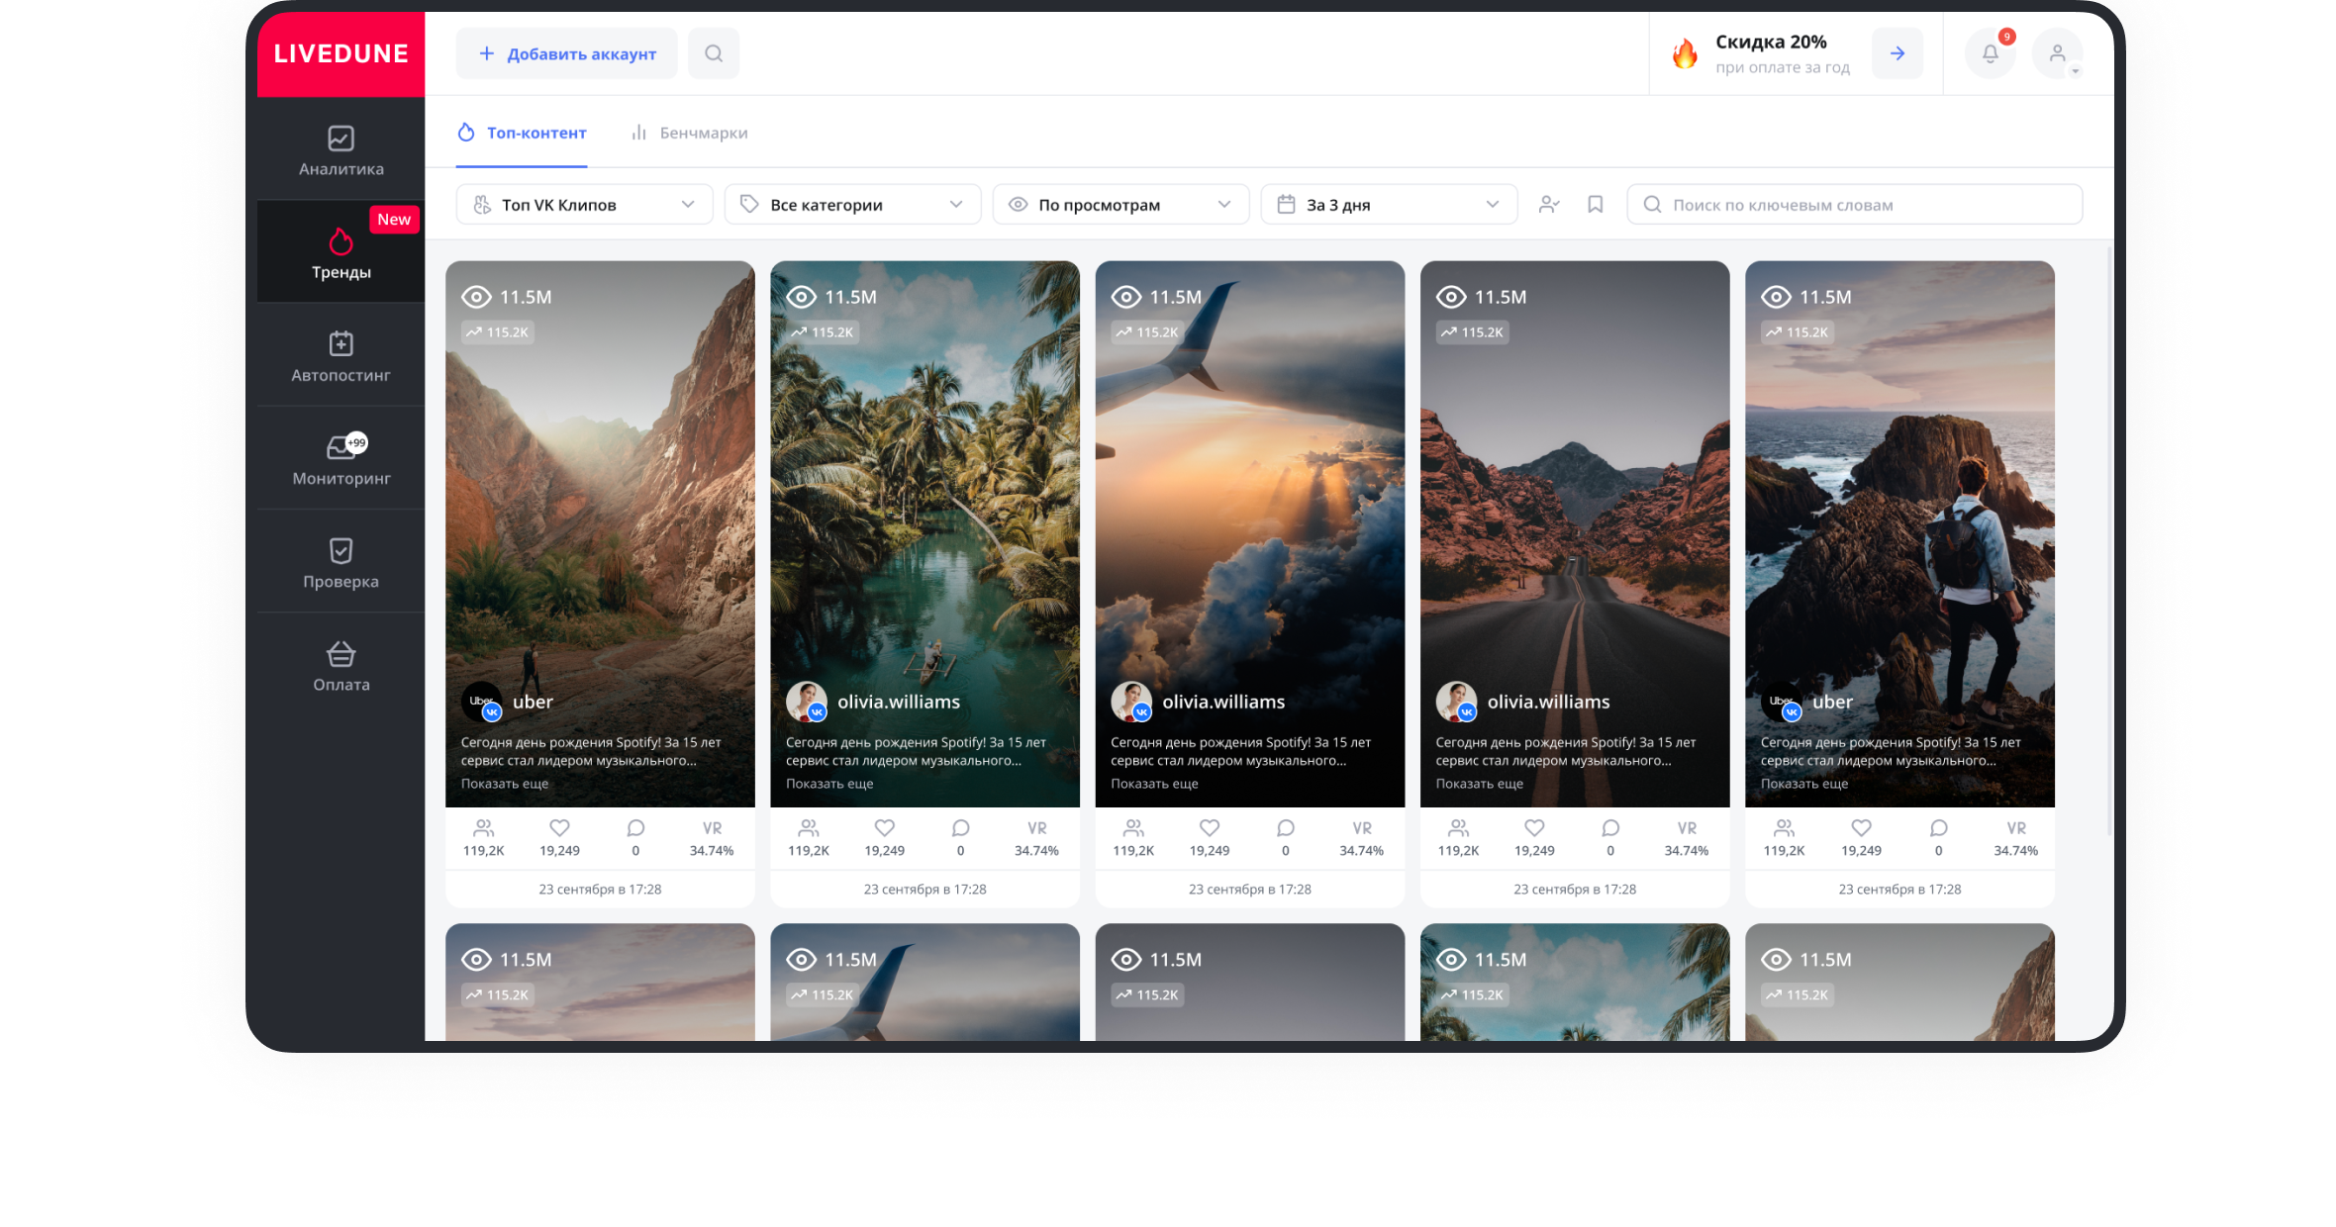The width and height of the screenshot is (2336, 1227).
Task: Click the Добавить аккаунт button
Action: coord(566,53)
